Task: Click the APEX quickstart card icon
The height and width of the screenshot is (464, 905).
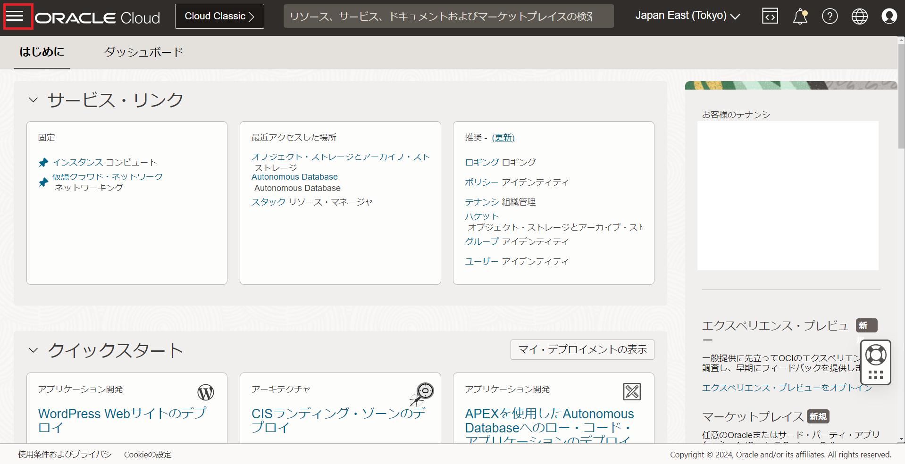Action: click(x=632, y=391)
